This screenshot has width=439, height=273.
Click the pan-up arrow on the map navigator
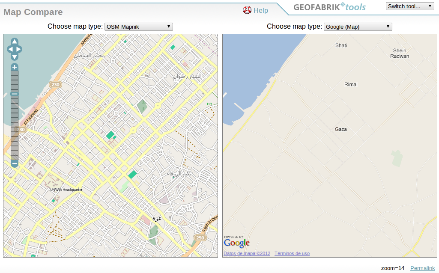[x=14, y=41]
